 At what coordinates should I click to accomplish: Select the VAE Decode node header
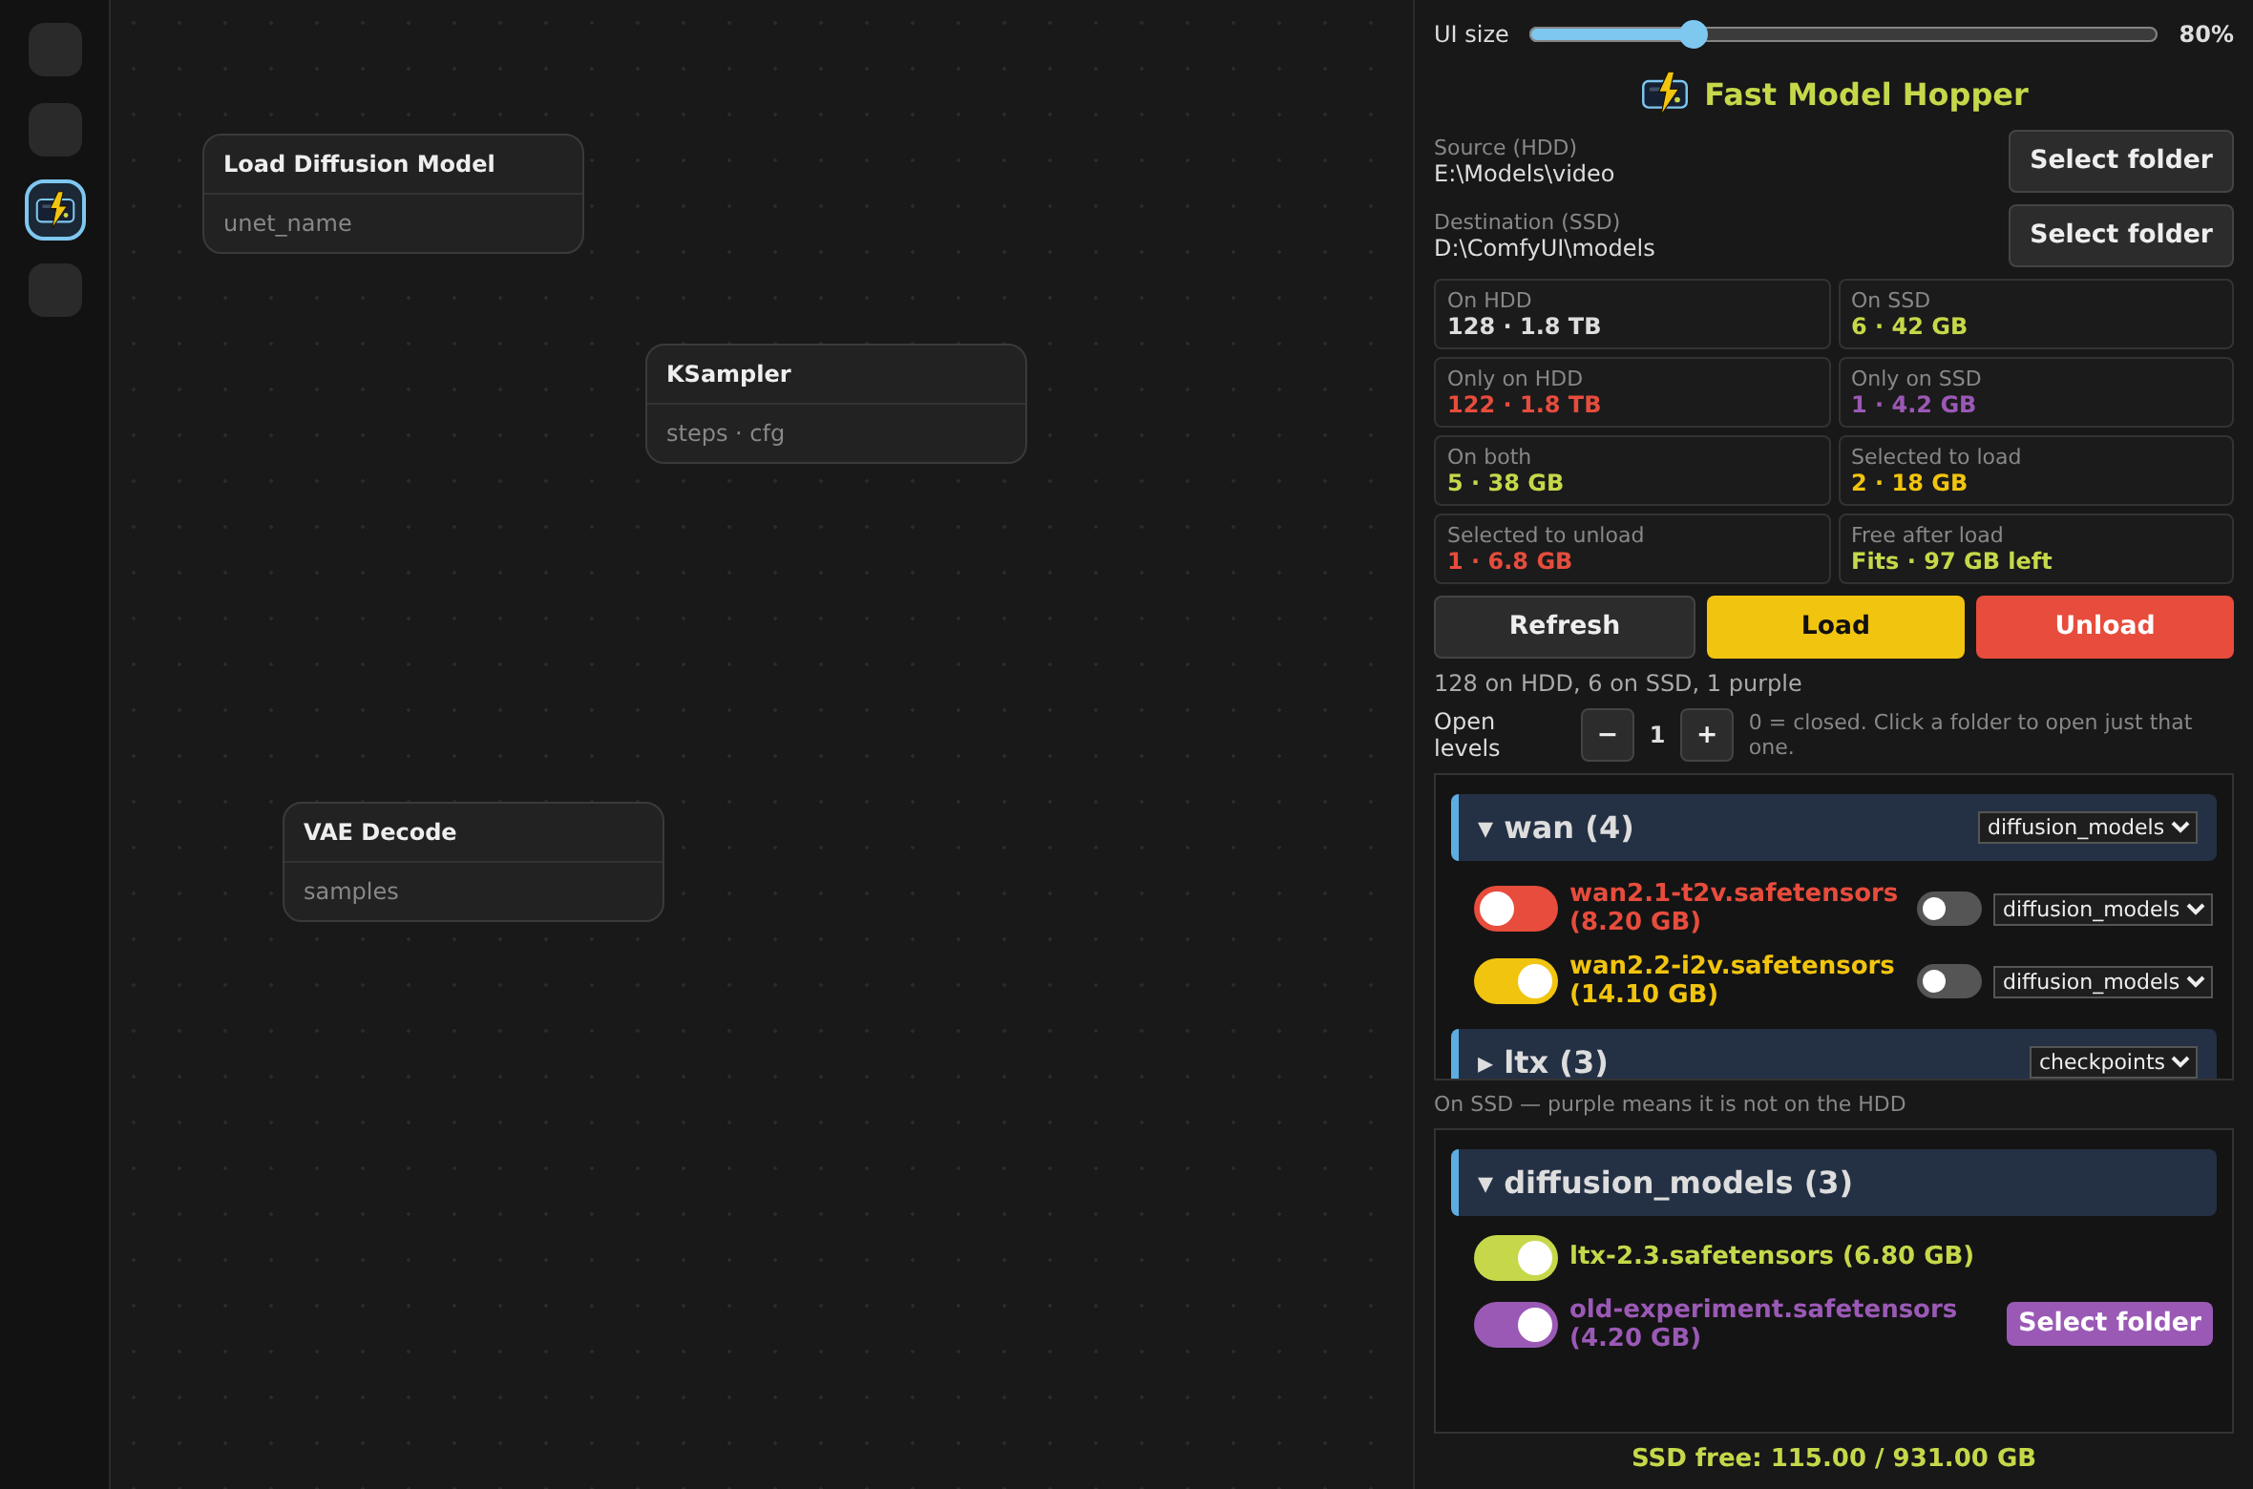[x=473, y=832]
